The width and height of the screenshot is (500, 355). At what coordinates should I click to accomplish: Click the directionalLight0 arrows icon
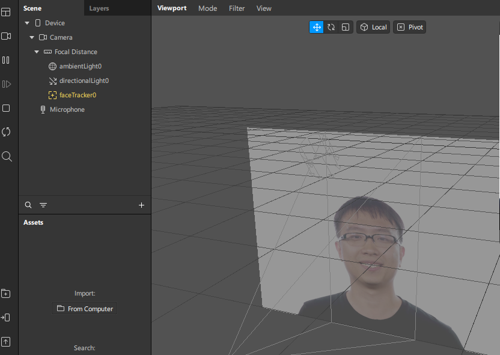pos(53,81)
